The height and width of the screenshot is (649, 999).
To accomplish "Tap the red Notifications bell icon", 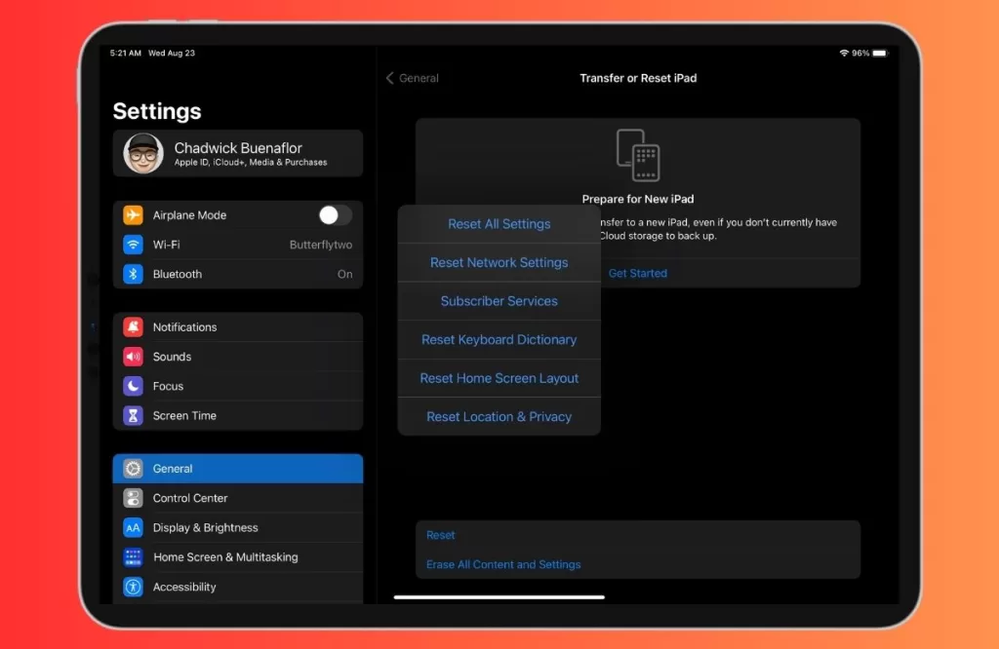I will pos(133,327).
